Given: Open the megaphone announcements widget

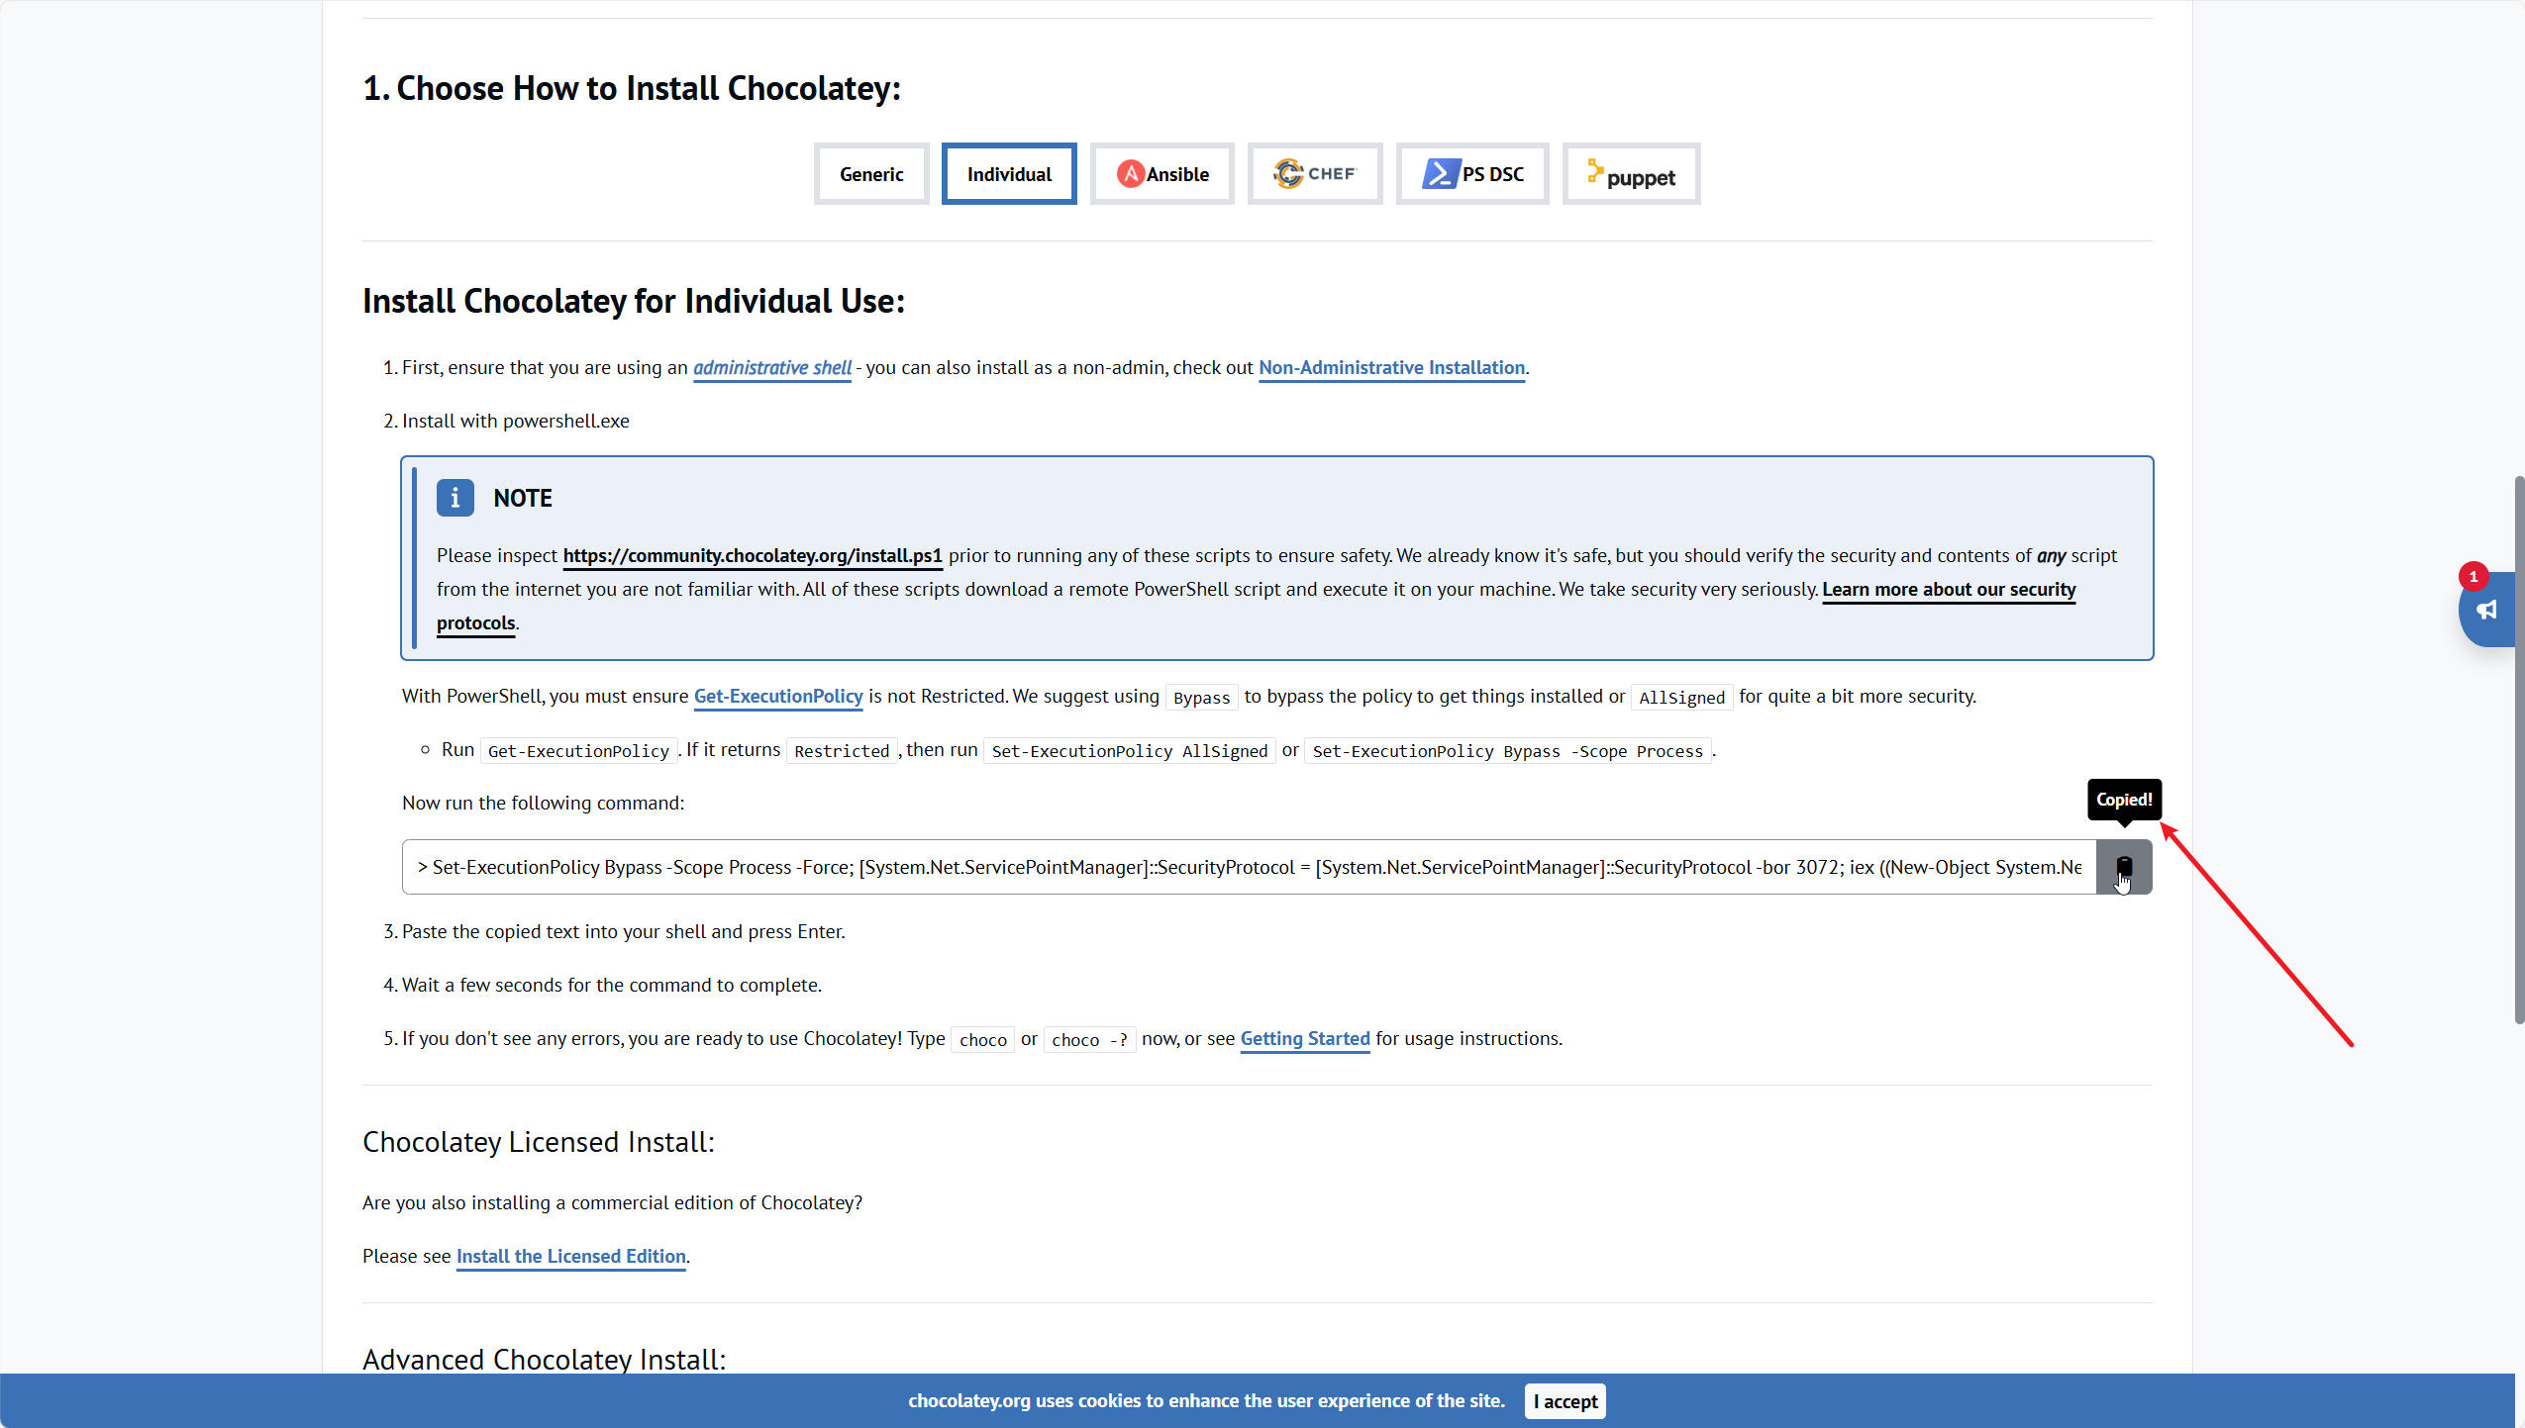Looking at the screenshot, I should tap(2486, 611).
